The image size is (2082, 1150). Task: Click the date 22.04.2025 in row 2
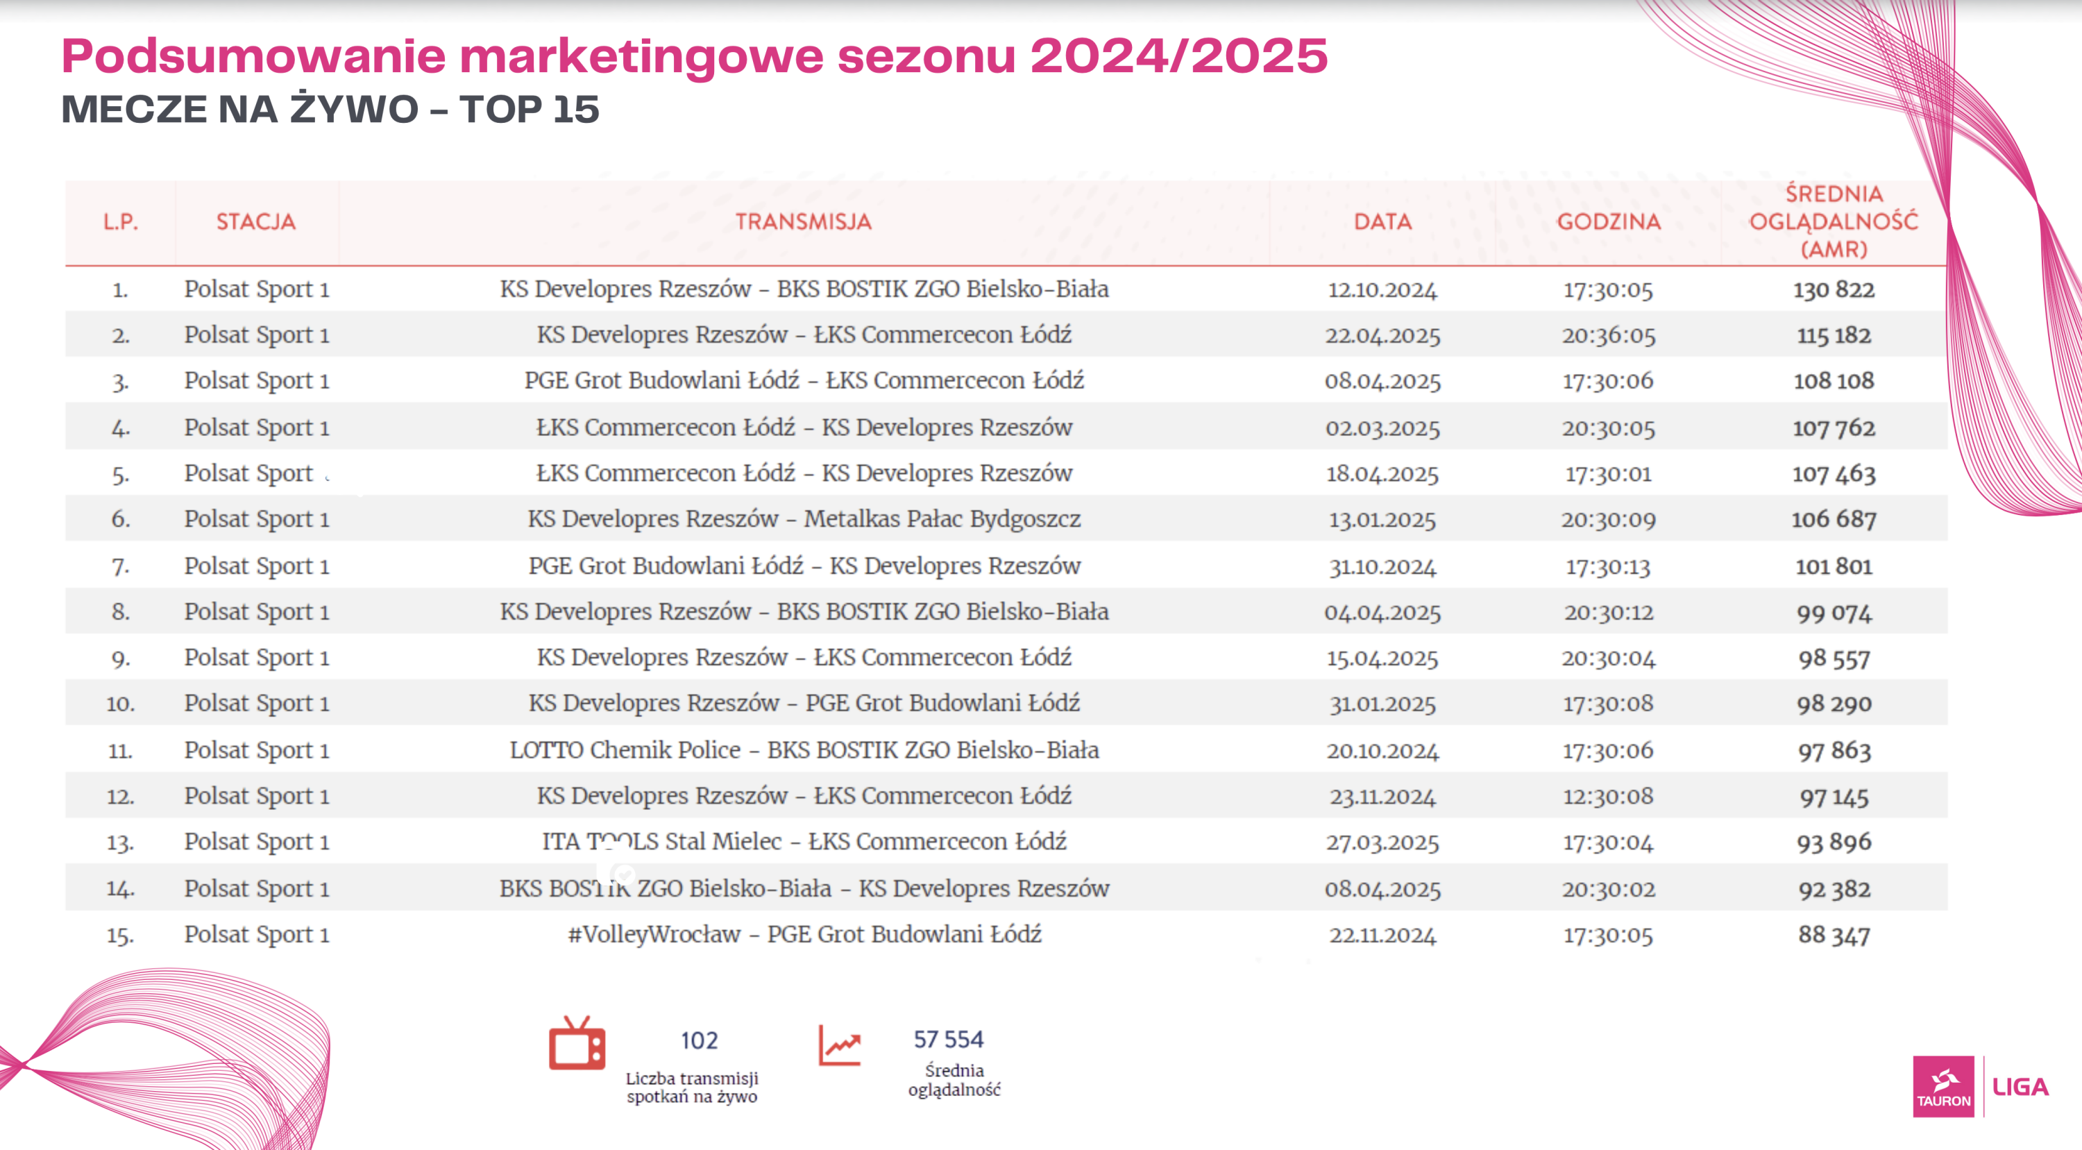pyautogui.click(x=1382, y=335)
